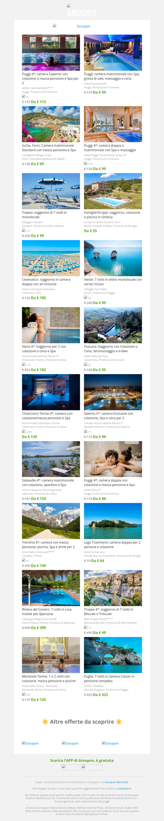Click the contattarci help link
The image size is (164, 821).
124,788
